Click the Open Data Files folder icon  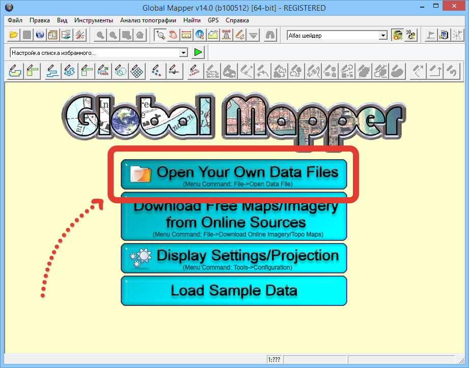pos(14,35)
